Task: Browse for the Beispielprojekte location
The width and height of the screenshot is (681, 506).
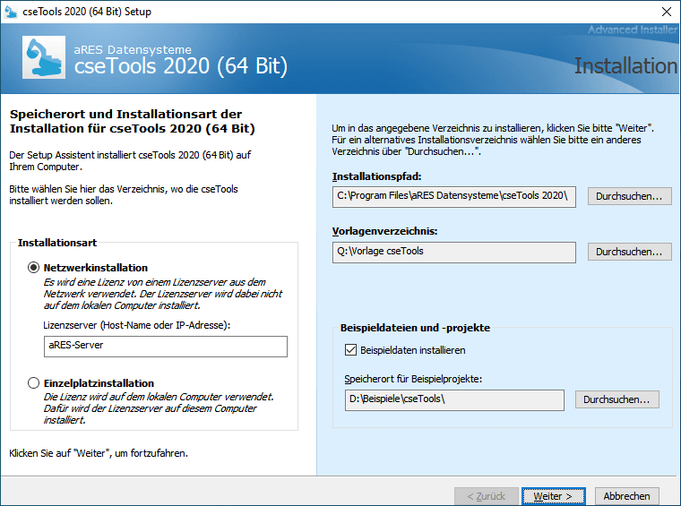Action: click(617, 399)
